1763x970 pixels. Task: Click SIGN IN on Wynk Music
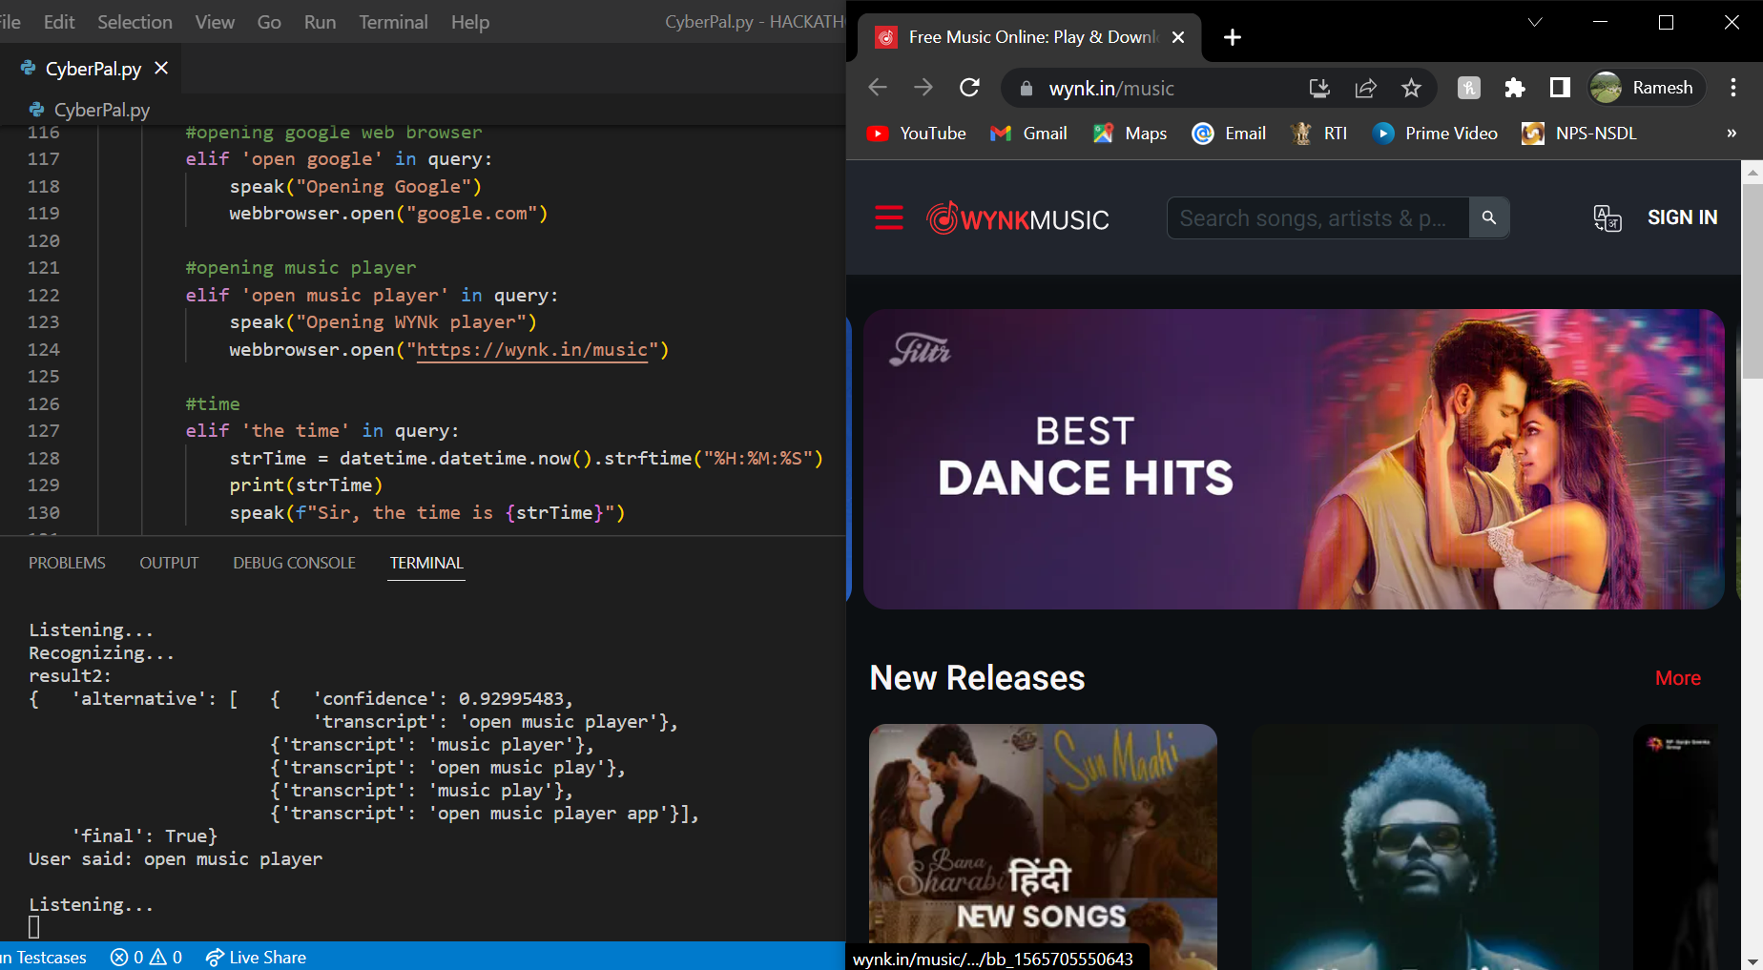coord(1682,217)
